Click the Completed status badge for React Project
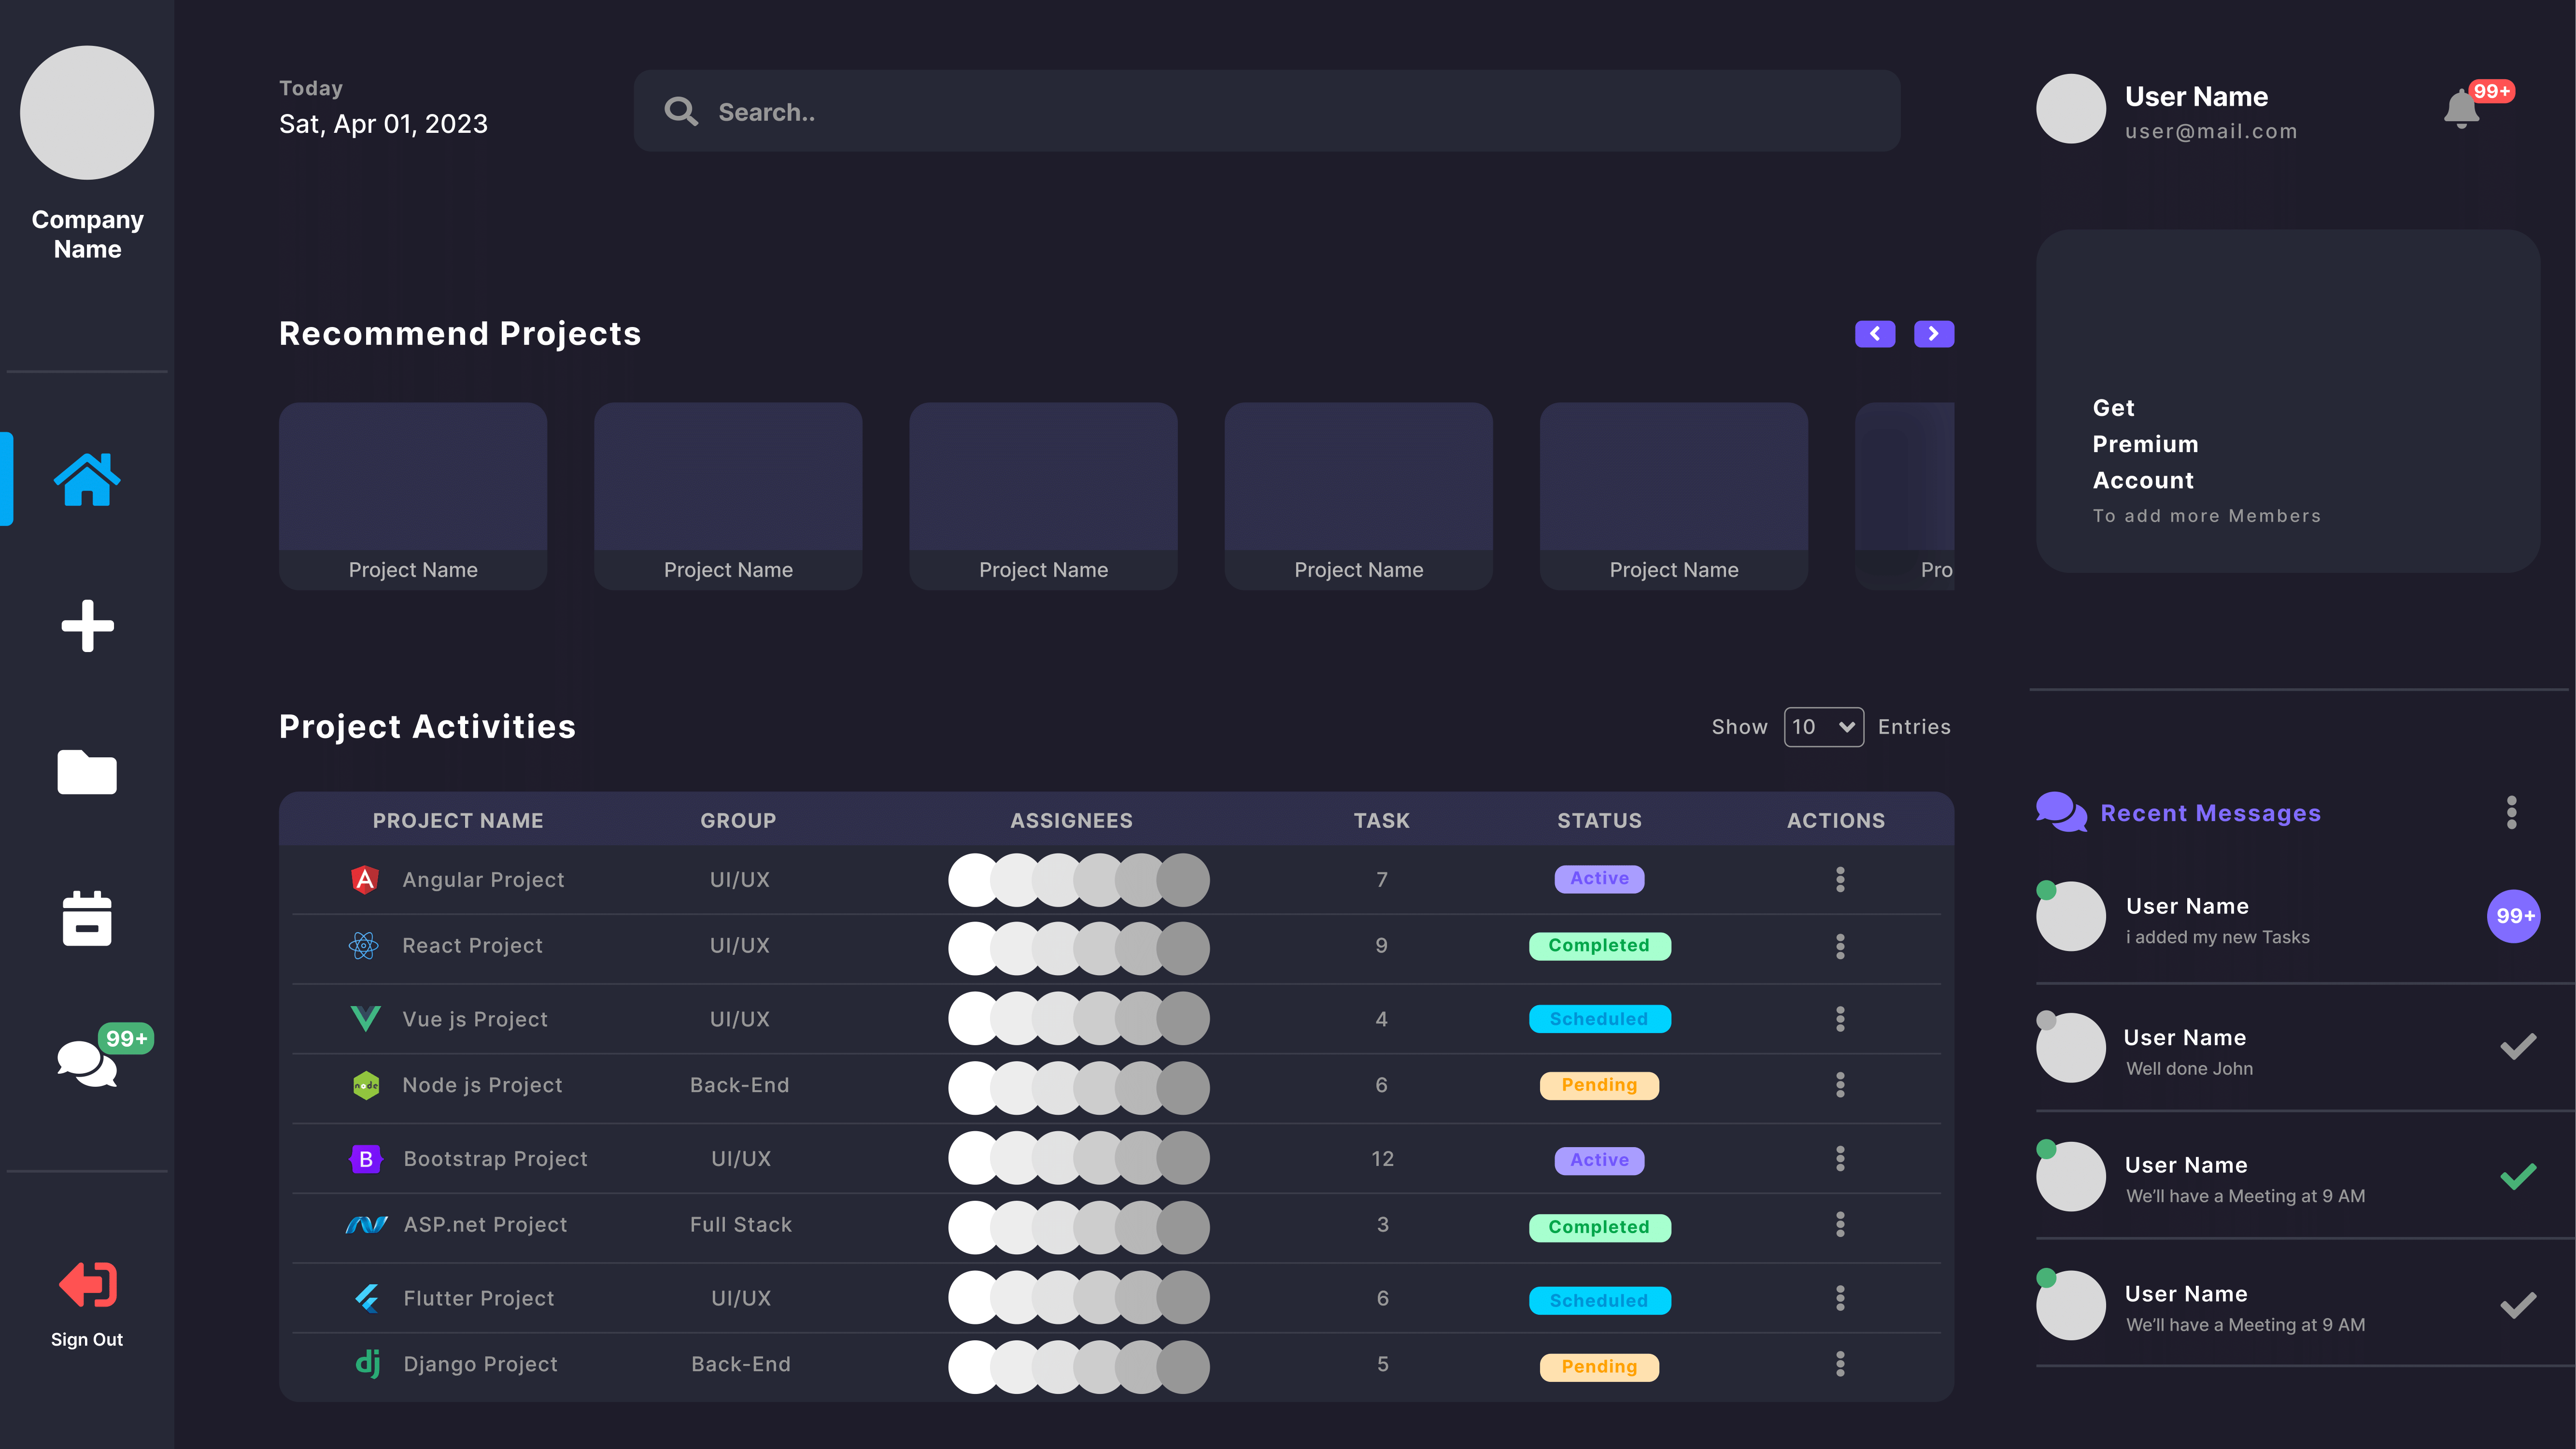Screen dimensions: 2576x1449 pyautogui.click(x=1599, y=946)
